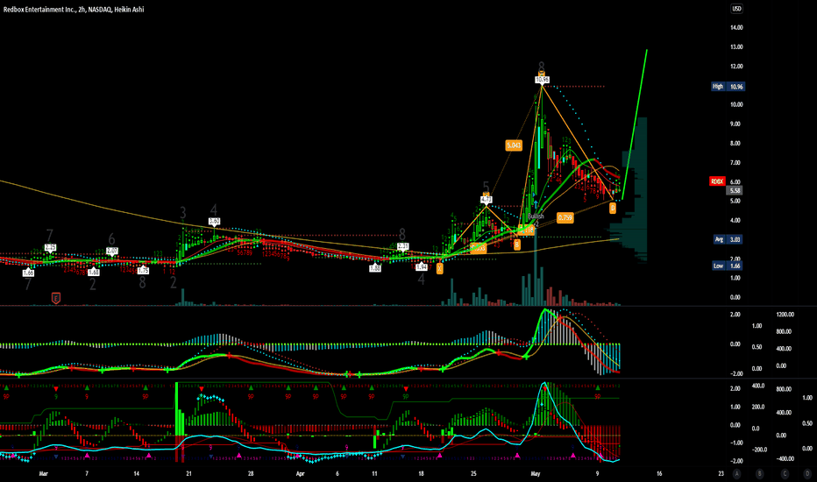
Task: Click the 1.66 pivot low label on chart
Action: (28, 273)
